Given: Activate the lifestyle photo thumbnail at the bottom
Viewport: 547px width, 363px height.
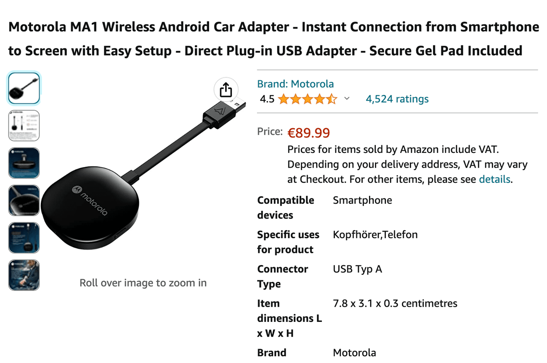Looking at the screenshot, I should pyautogui.click(x=24, y=275).
